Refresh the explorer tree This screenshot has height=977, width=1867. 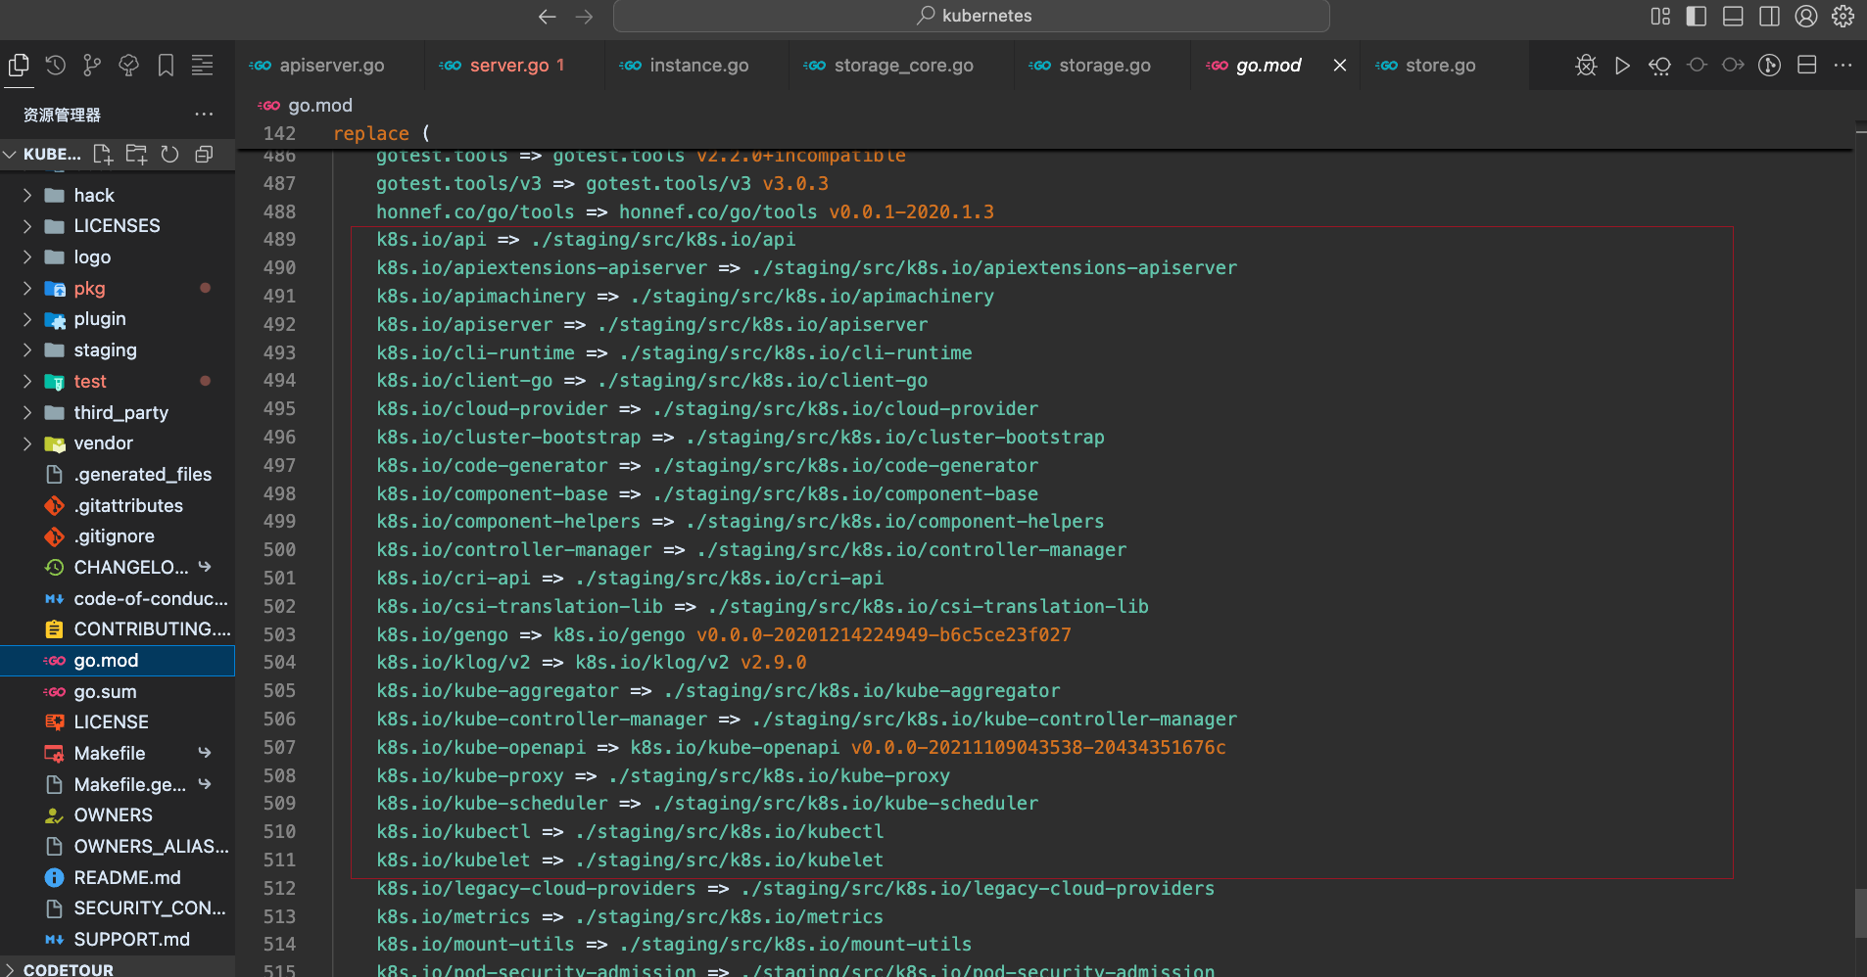169,154
